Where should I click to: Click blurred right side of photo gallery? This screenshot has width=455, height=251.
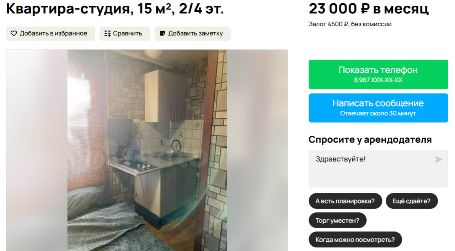coord(257,150)
